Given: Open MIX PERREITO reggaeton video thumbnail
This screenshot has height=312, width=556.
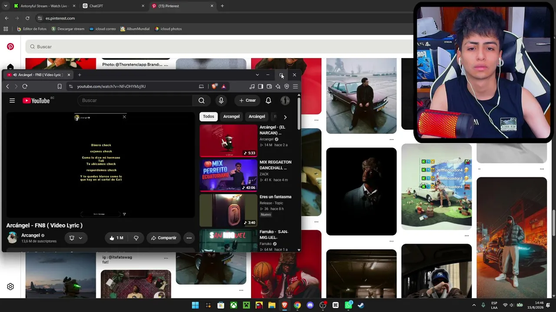Looking at the screenshot, I should point(228,175).
